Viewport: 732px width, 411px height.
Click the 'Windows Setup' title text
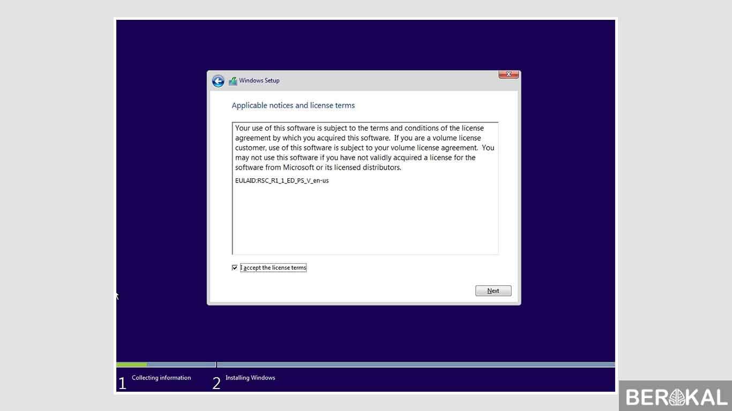point(259,80)
